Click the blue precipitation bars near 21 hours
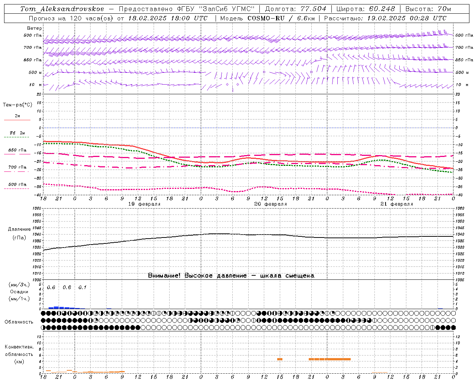 (64, 307)
